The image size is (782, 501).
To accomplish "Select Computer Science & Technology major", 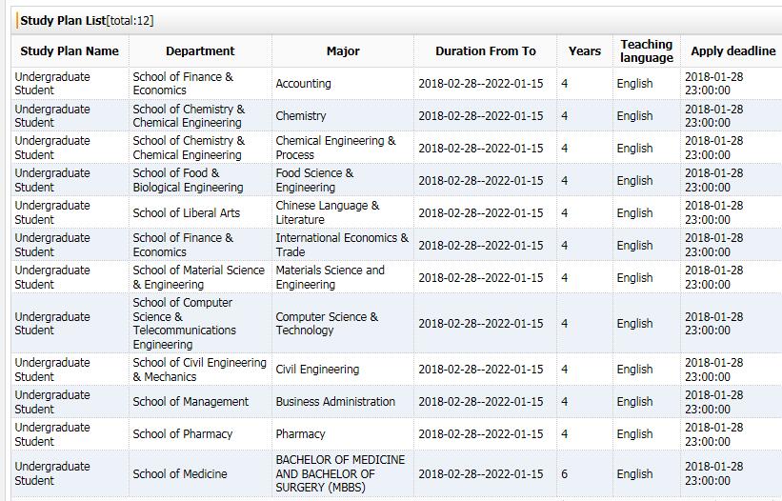I will (327, 323).
